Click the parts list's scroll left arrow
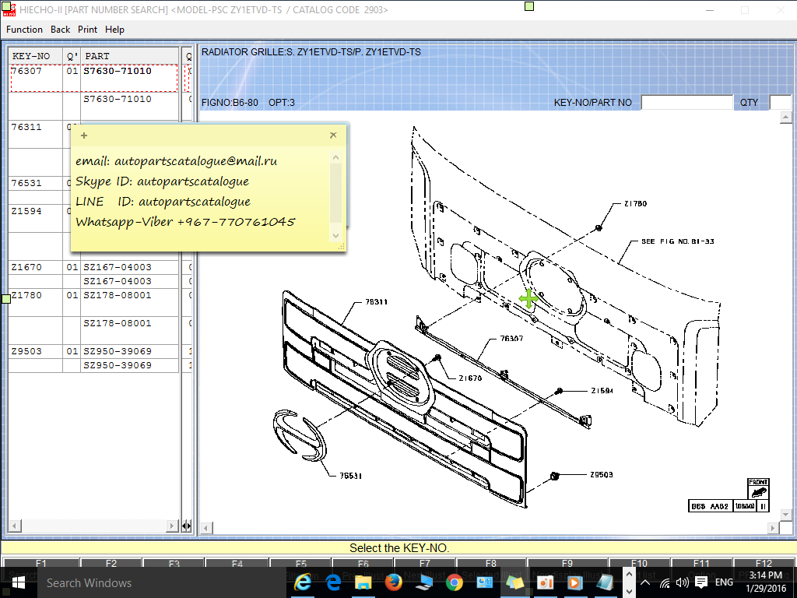The width and height of the screenshot is (797, 598). click(15, 526)
